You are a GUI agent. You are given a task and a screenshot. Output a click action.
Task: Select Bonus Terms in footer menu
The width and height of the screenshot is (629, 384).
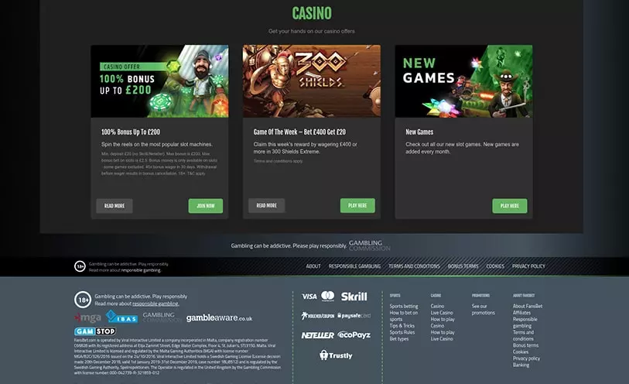(x=463, y=266)
